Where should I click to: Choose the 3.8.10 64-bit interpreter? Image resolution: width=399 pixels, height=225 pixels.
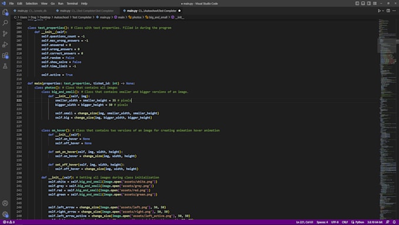[375, 222]
